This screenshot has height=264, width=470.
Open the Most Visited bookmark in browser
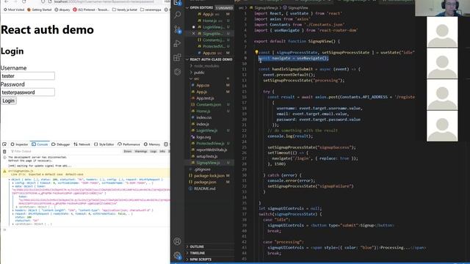tap(13, 10)
